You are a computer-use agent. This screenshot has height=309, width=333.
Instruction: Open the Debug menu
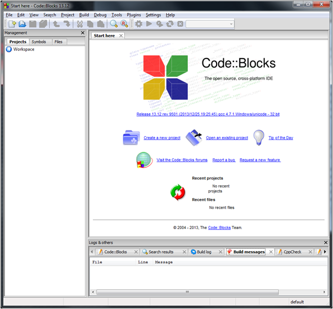click(x=100, y=15)
